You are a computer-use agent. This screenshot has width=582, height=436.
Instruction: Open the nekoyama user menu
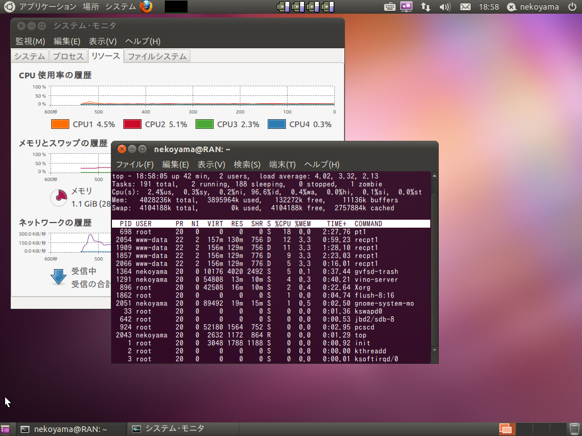(533, 7)
